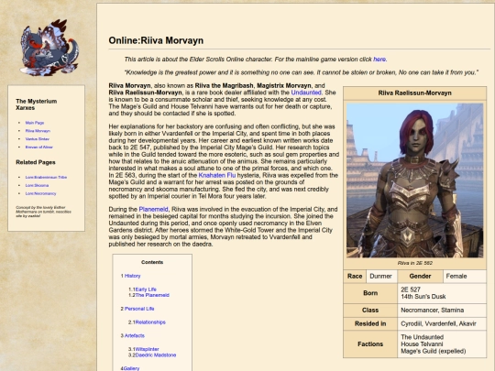495x371 pixels.
Task: Click the page heading Online:Riiva Morvayn
Action: [x=156, y=40]
